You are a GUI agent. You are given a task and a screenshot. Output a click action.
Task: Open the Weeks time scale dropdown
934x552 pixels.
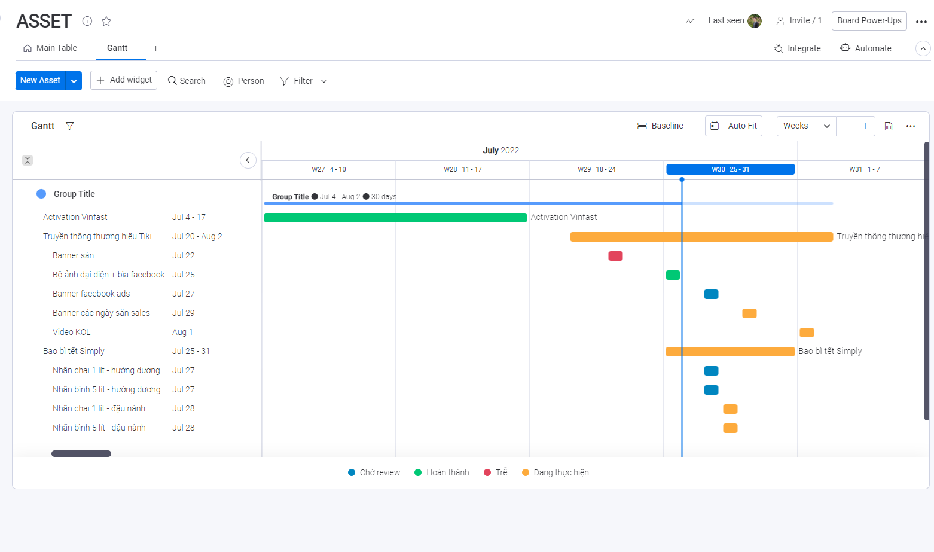click(x=805, y=126)
